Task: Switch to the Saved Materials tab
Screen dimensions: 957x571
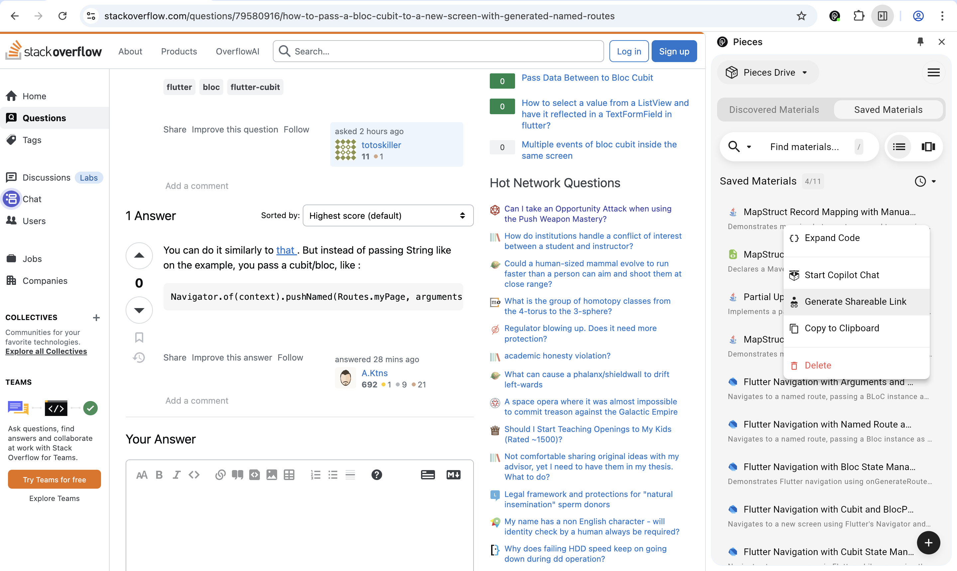Action: [x=888, y=109]
